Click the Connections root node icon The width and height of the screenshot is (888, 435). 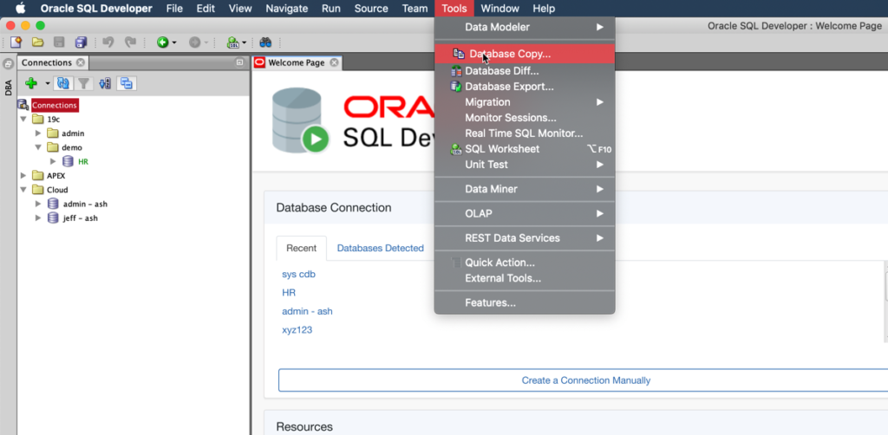[23, 105]
